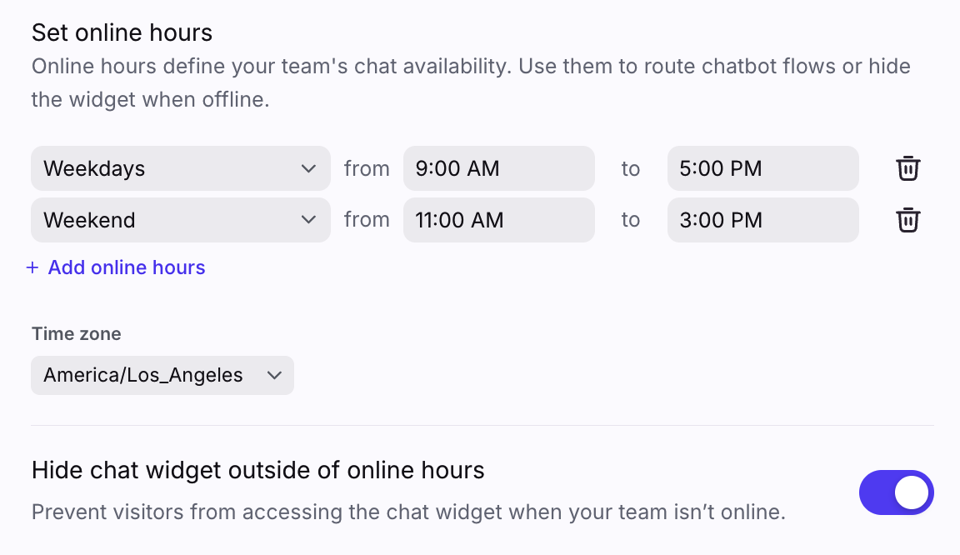
Task: Click the "to" label in Weekend row
Action: 631,220
